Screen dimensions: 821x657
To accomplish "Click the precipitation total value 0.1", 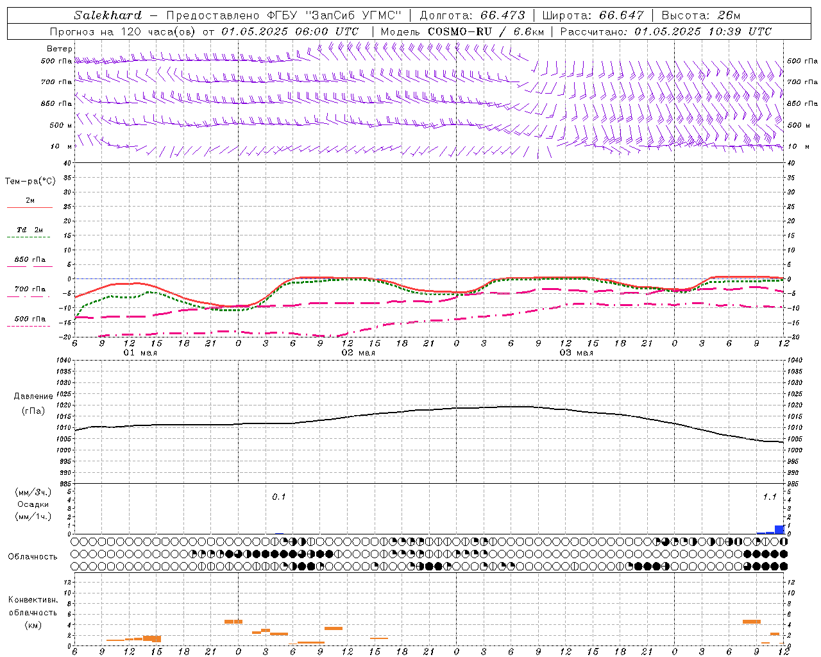I will click(279, 497).
